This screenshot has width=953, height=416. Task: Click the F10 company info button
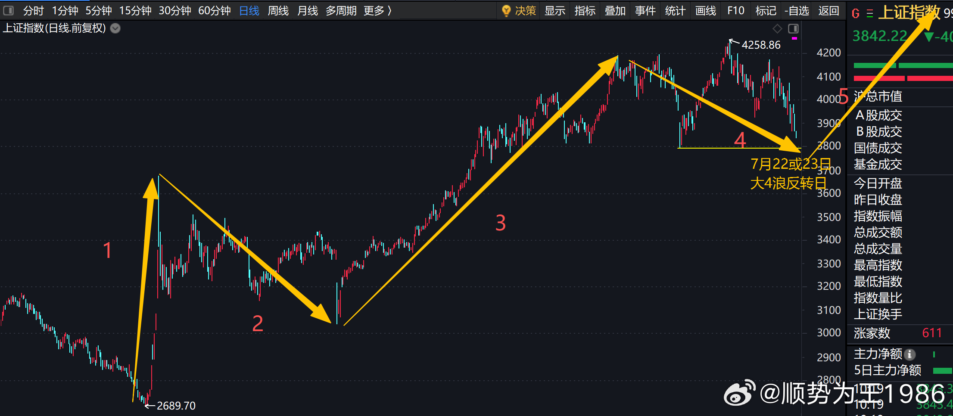(x=736, y=11)
